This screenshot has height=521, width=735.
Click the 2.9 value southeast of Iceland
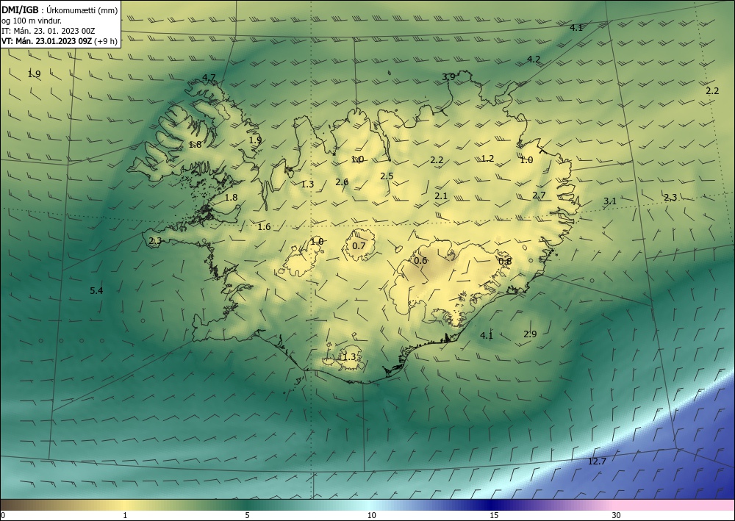point(530,334)
